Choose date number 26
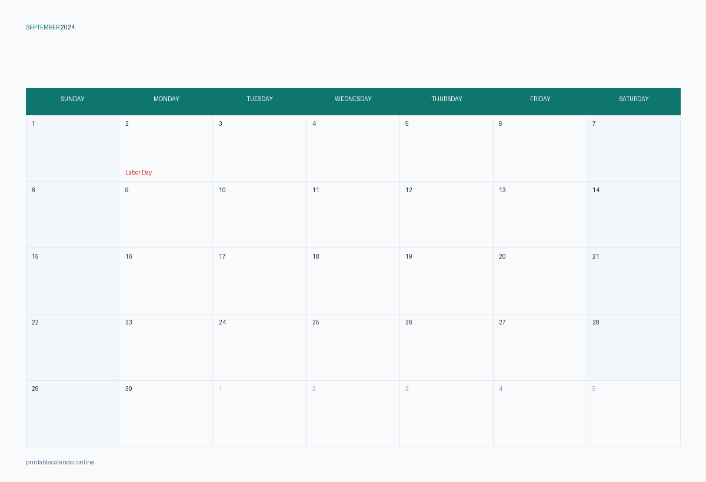 [x=409, y=322]
